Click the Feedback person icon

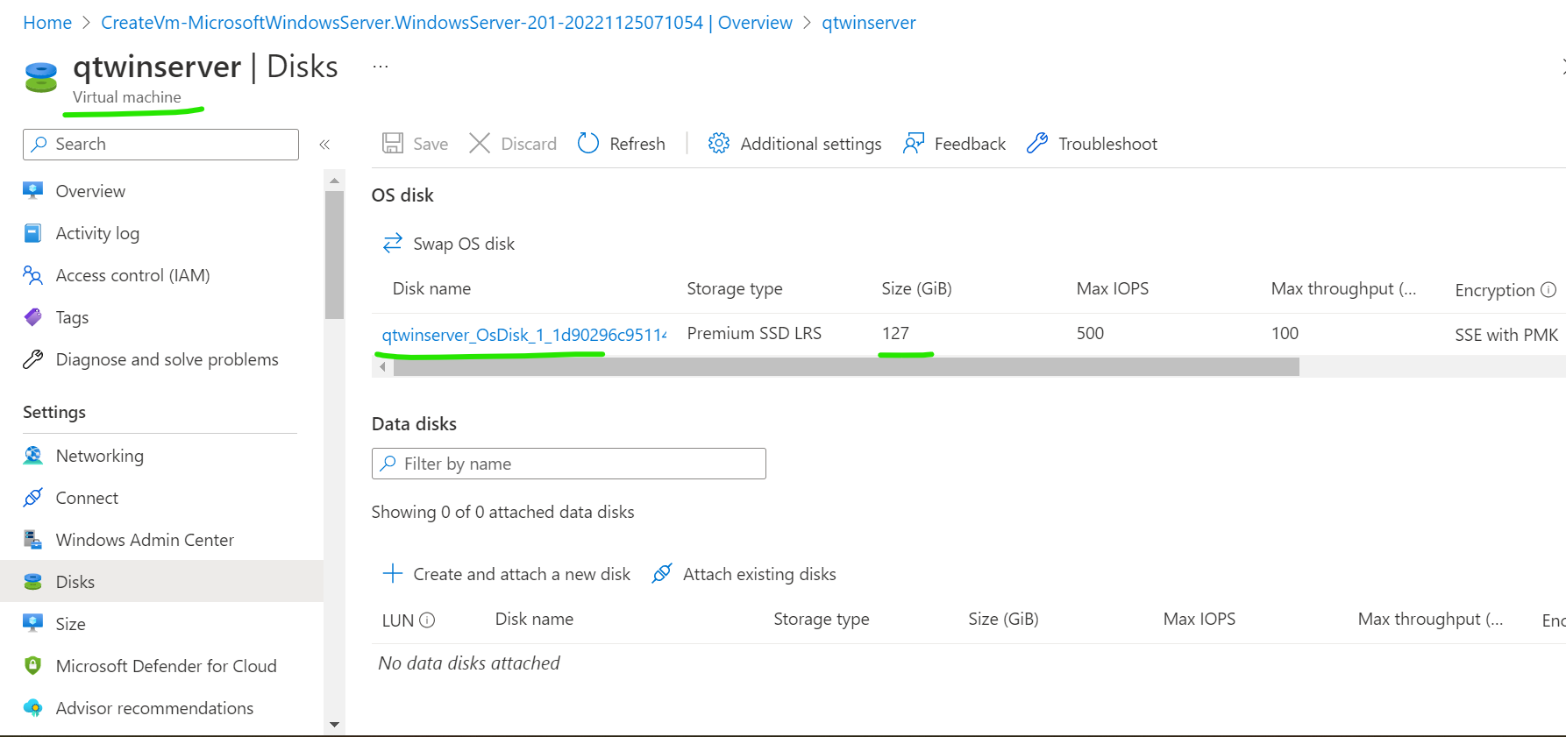click(x=914, y=144)
